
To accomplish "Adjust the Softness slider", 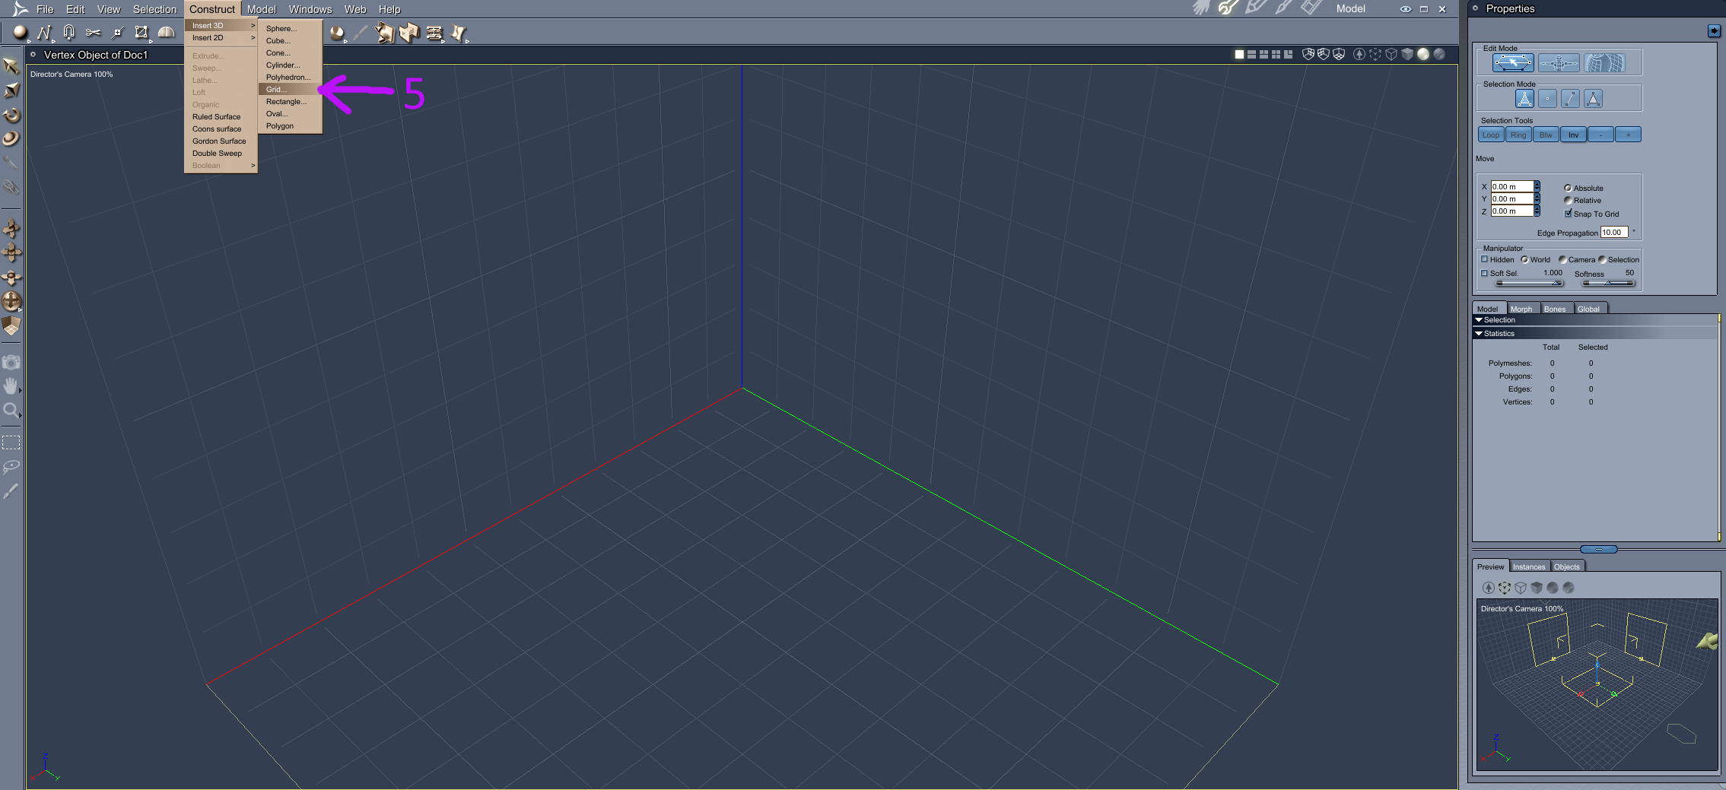I will pyautogui.click(x=1608, y=283).
